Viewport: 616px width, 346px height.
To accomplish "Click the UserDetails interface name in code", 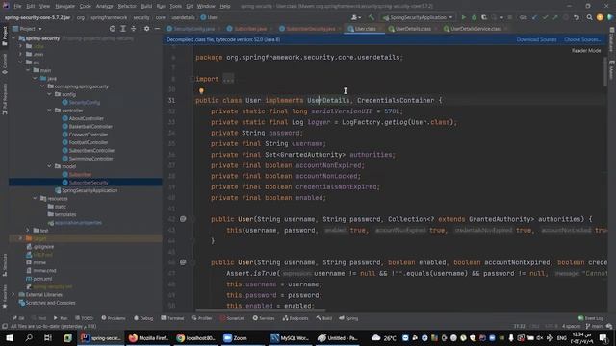I will pyautogui.click(x=328, y=100).
